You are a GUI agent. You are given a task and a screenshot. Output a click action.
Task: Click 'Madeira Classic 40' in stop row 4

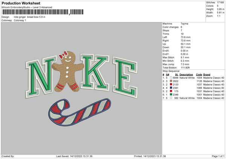[x=214, y=88]
